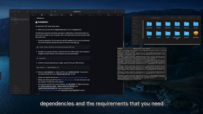The height and width of the screenshot is (114, 203).
Task: Open the Finder search icon
Action: point(198,18)
